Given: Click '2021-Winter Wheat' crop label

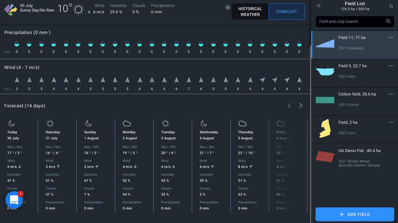Looking at the screenshot, I should pos(354,161).
